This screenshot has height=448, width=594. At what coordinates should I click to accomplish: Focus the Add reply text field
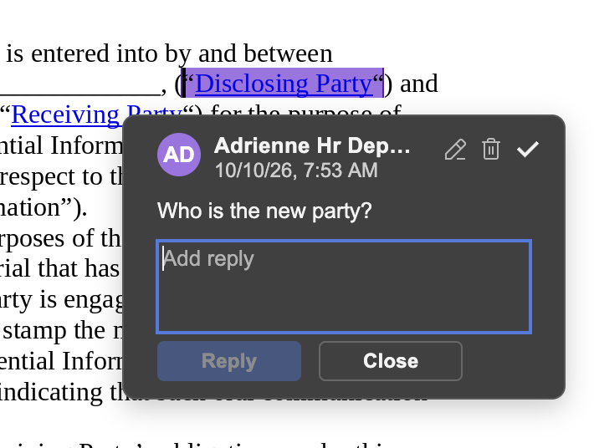coord(344,287)
